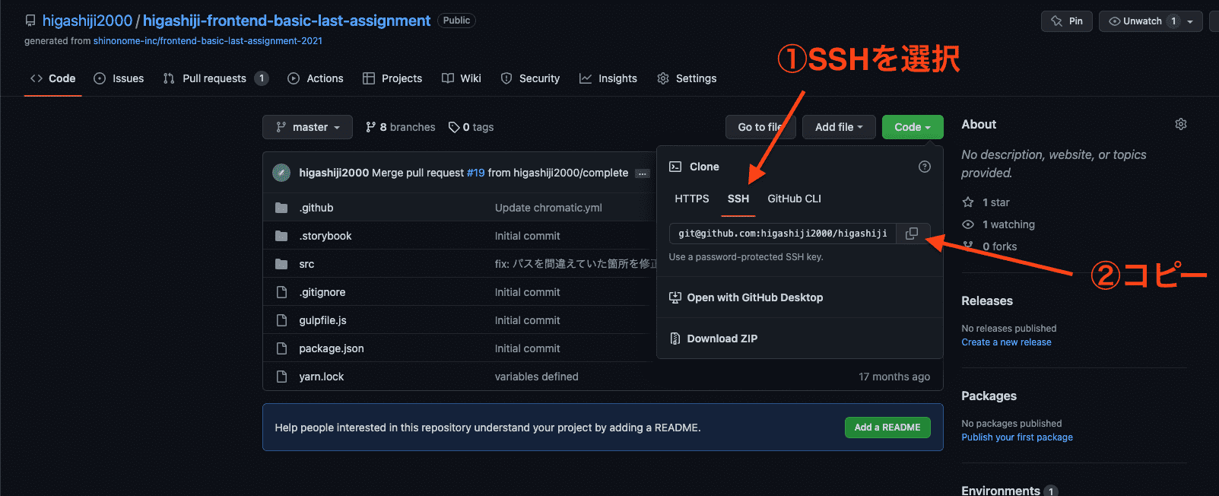Viewport: 1219px width, 496px height.
Task: Click the package.json file icon
Action: pyautogui.click(x=281, y=348)
